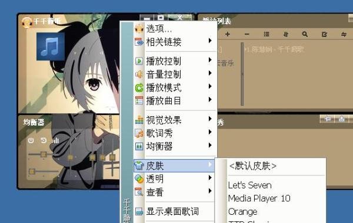Click the 播放曲目 menu entry text
The image size is (353, 223).
pos(164,101)
